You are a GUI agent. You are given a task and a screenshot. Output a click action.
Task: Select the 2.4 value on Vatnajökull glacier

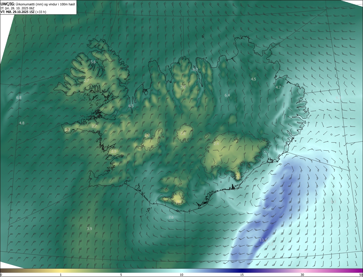216,144
